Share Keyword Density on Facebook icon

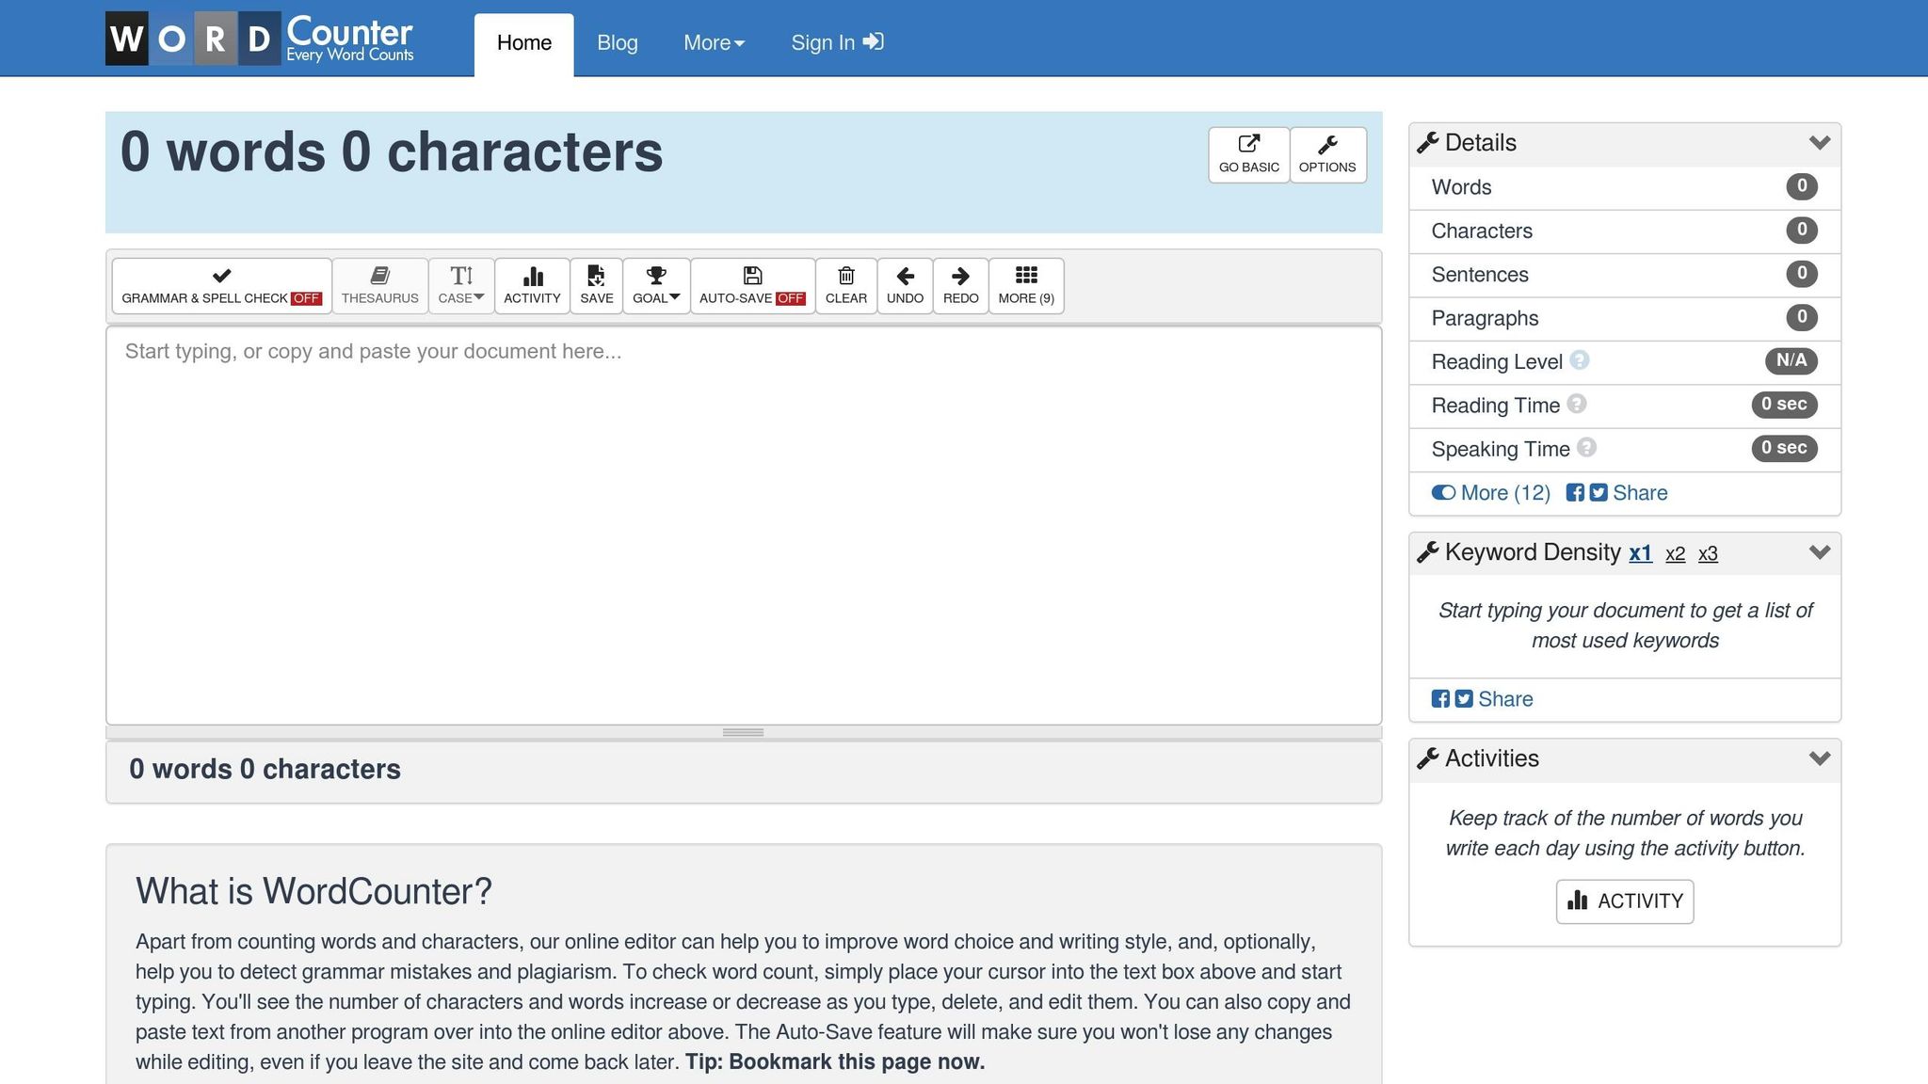coord(1440,698)
